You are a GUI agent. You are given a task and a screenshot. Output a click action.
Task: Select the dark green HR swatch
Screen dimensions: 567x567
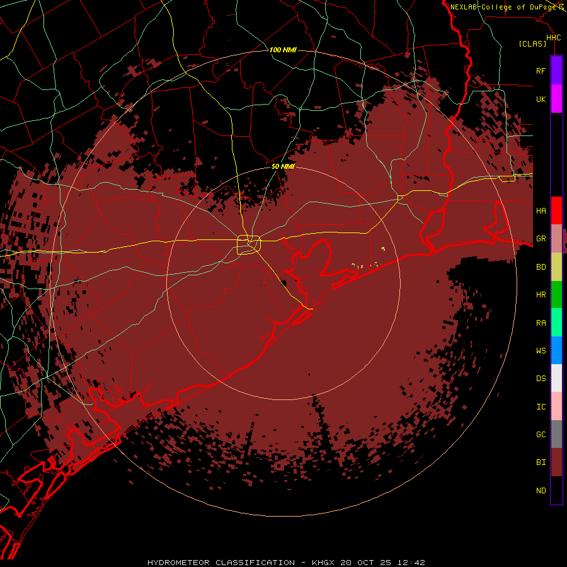point(556,295)
